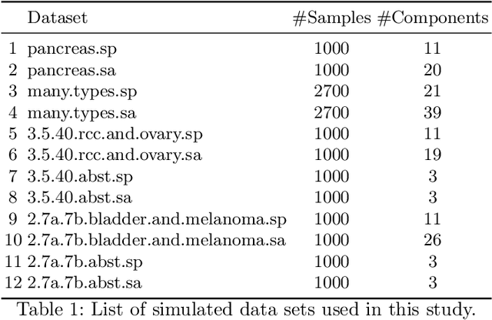The height and width of the screenshot is (320, 492).
Task: Click component count 20 for pancreas.sa
Action: [433, 70]
